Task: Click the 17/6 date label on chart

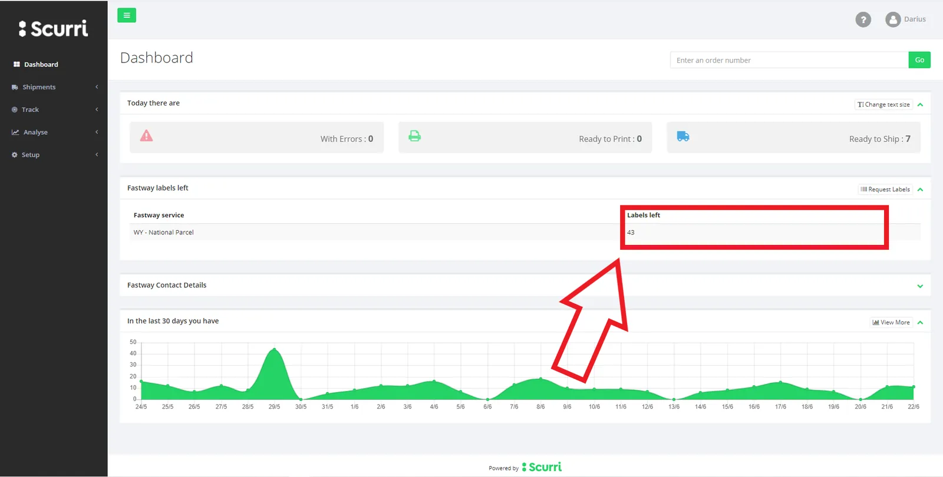Action: [x=780, y=407]
